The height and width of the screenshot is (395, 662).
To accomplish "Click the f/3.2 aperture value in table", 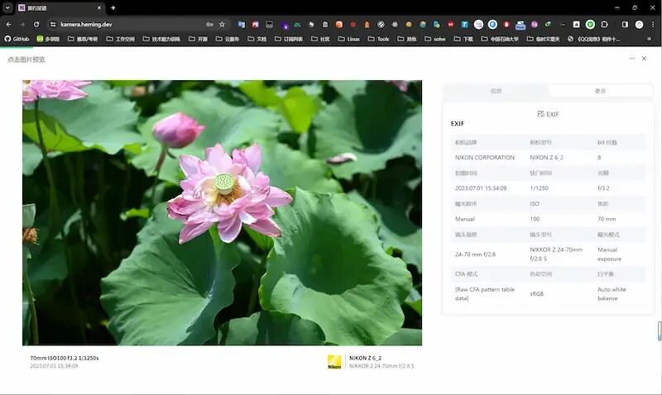I will pyautogui.click(x=603, y=188).
